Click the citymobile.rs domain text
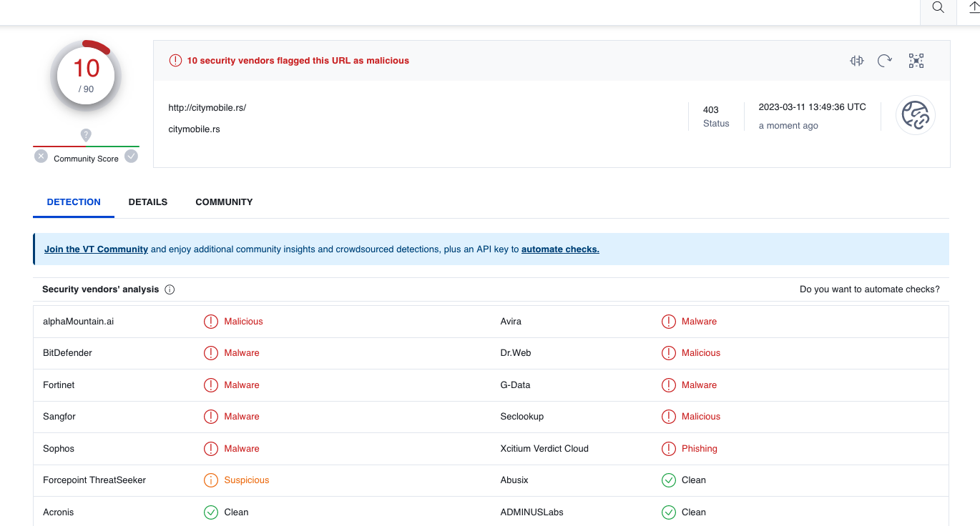The height and width of the screenshot is (526, 980). (x=195, y=129)
